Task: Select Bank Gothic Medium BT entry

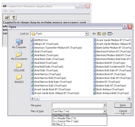Action: pyautogui.click(x=112, y=48)
